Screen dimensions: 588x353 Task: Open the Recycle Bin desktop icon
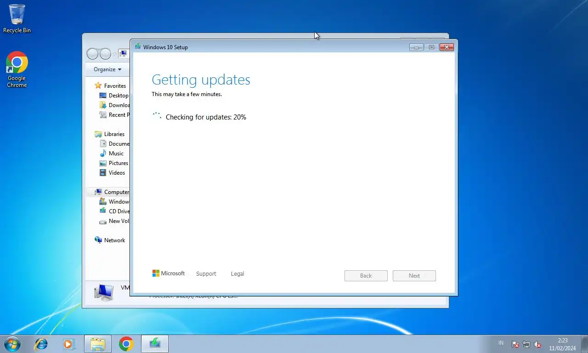[x=17, y=19]
